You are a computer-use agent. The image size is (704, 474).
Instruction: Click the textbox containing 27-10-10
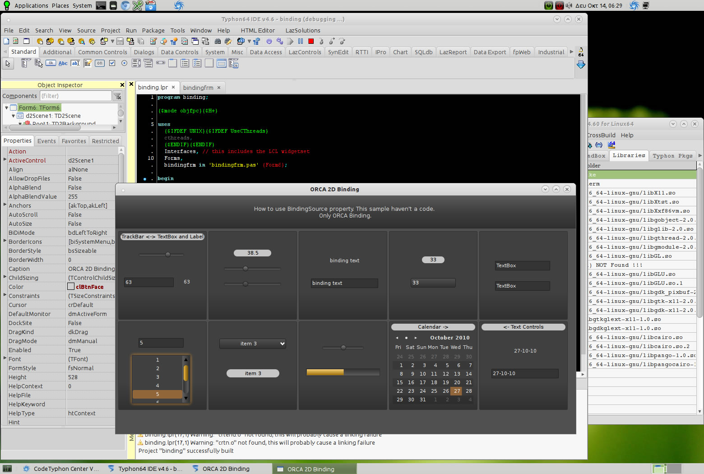pyautogui.click(x=525, y=373)
